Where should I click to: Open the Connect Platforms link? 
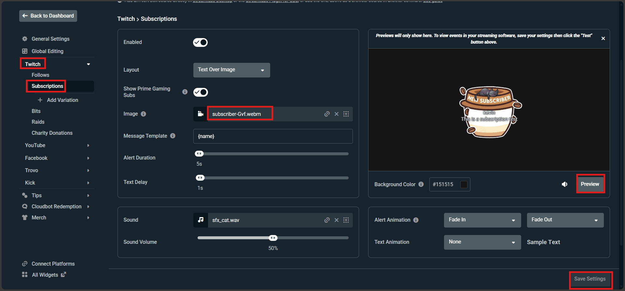[53, 264]
